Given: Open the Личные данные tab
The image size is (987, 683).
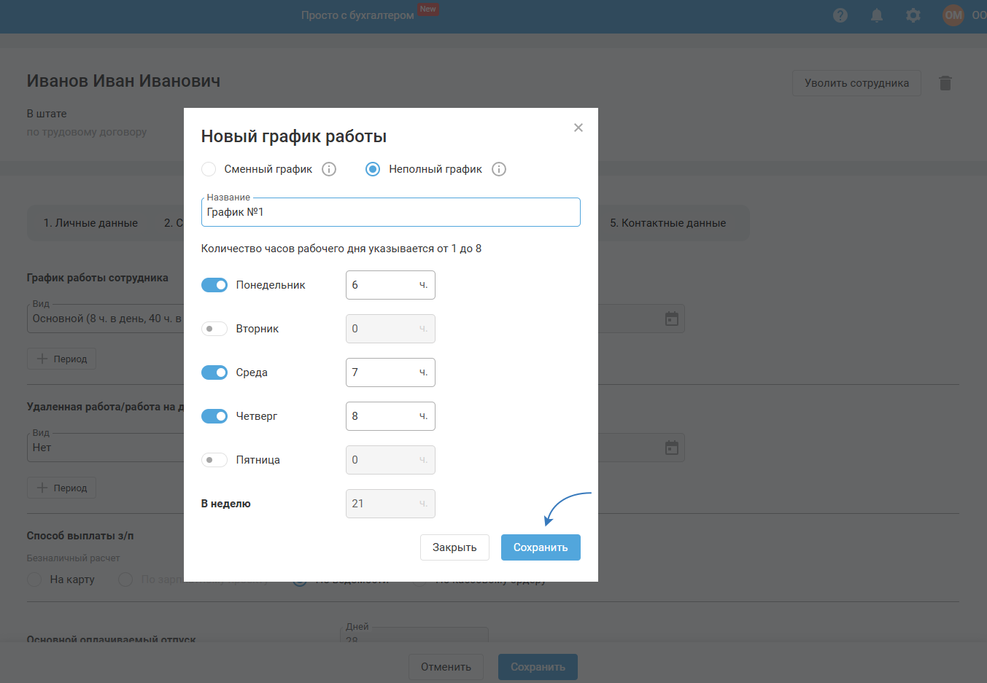Looking at the screenshot, I should (x=90, y=223).
